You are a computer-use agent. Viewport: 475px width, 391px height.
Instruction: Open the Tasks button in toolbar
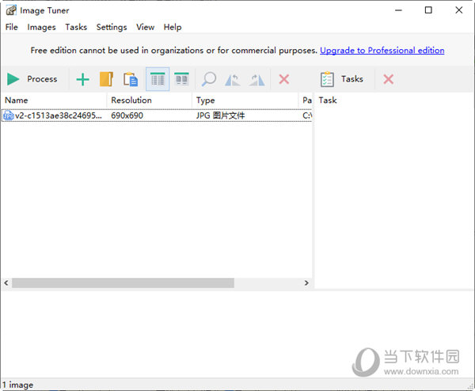tap(342, 79)
